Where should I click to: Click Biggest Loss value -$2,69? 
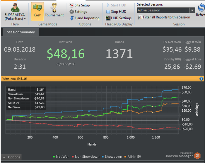point(192,67)
